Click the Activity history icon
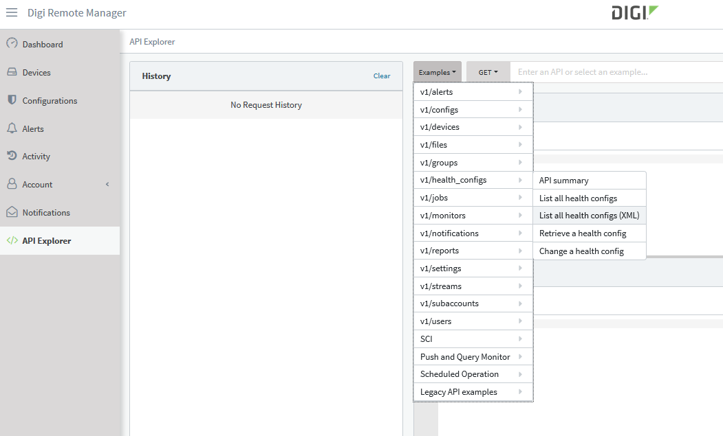 pos(12,156)
